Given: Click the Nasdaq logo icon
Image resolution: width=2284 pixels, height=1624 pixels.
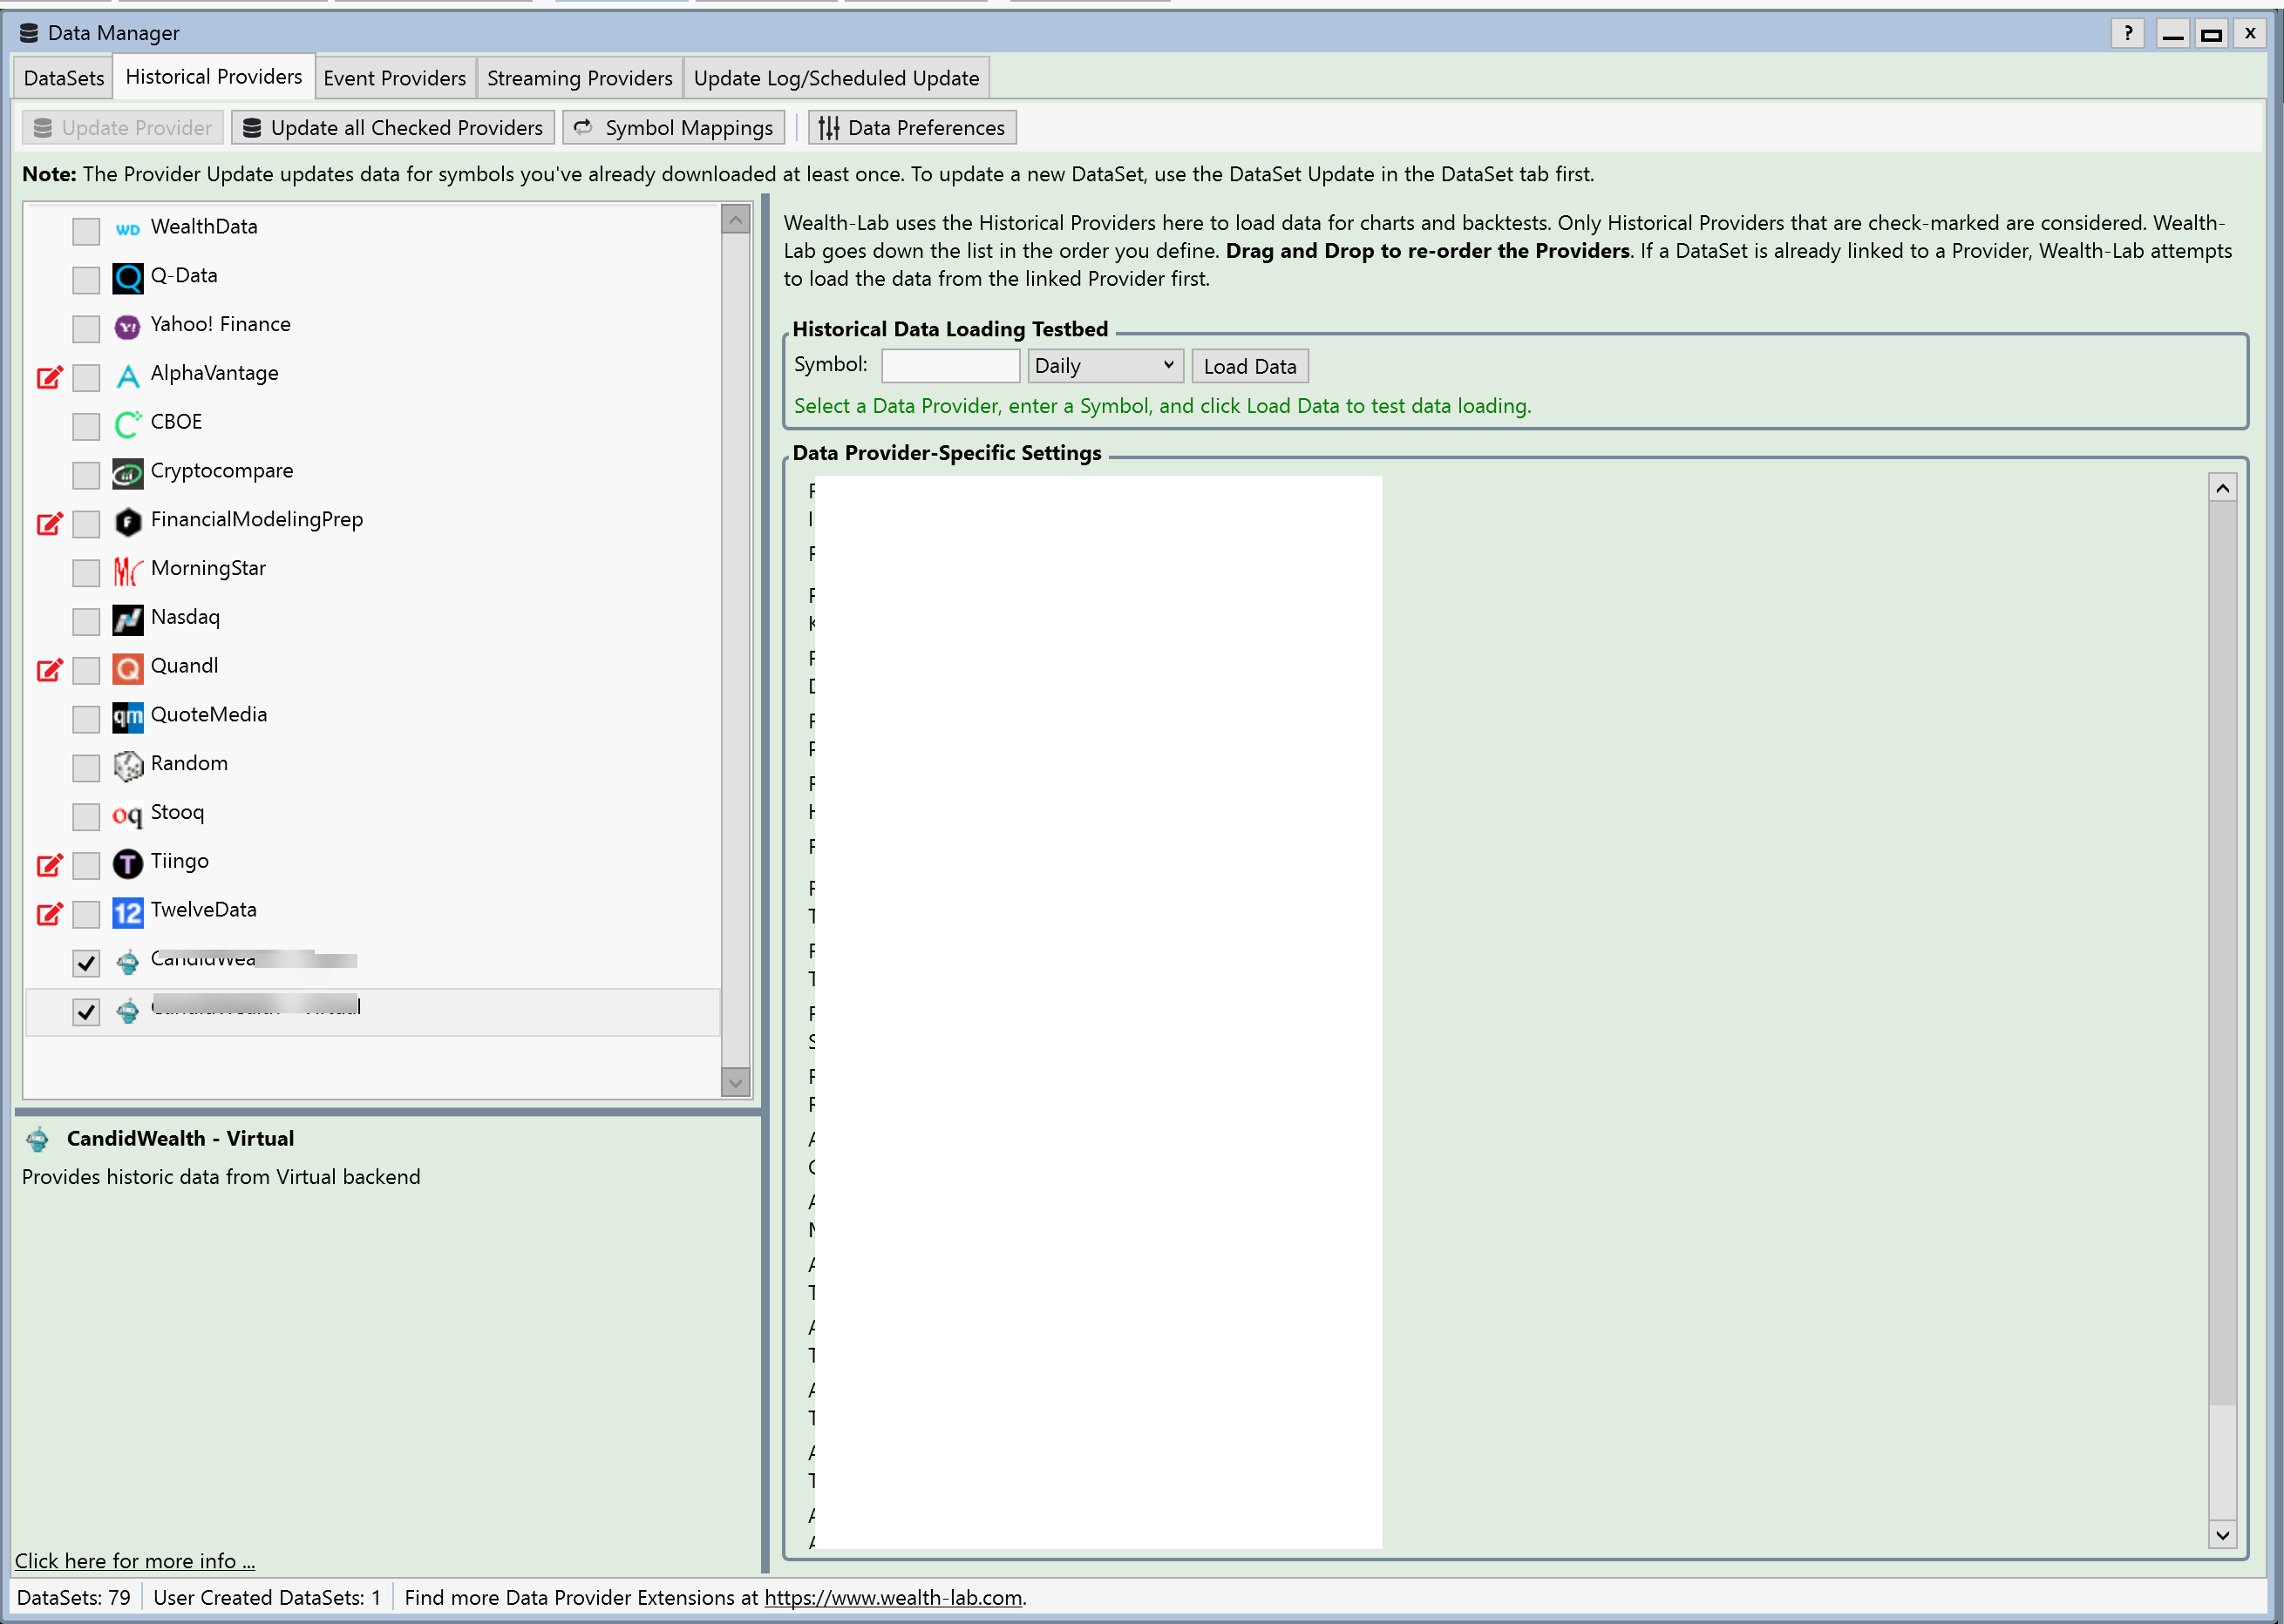Looking at the screenshot, I should point(127,620).
